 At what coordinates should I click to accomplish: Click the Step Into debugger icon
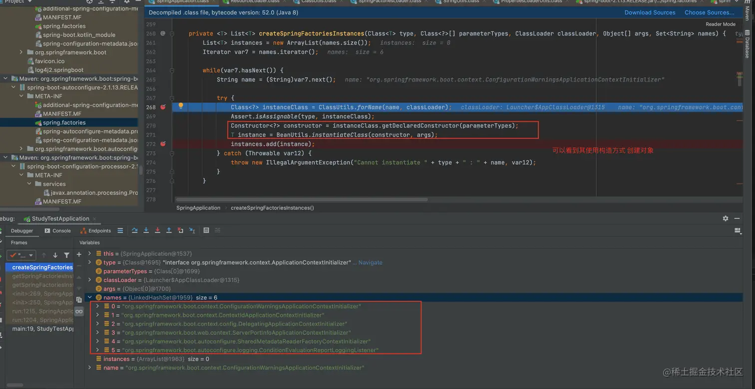[x=146, y=230]
